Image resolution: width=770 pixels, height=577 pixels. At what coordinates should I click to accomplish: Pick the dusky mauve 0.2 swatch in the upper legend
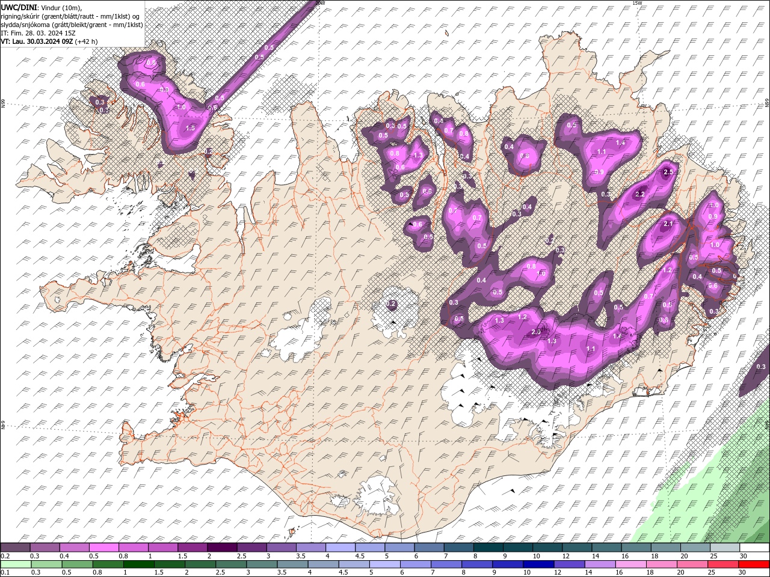(x=15, y=548)
